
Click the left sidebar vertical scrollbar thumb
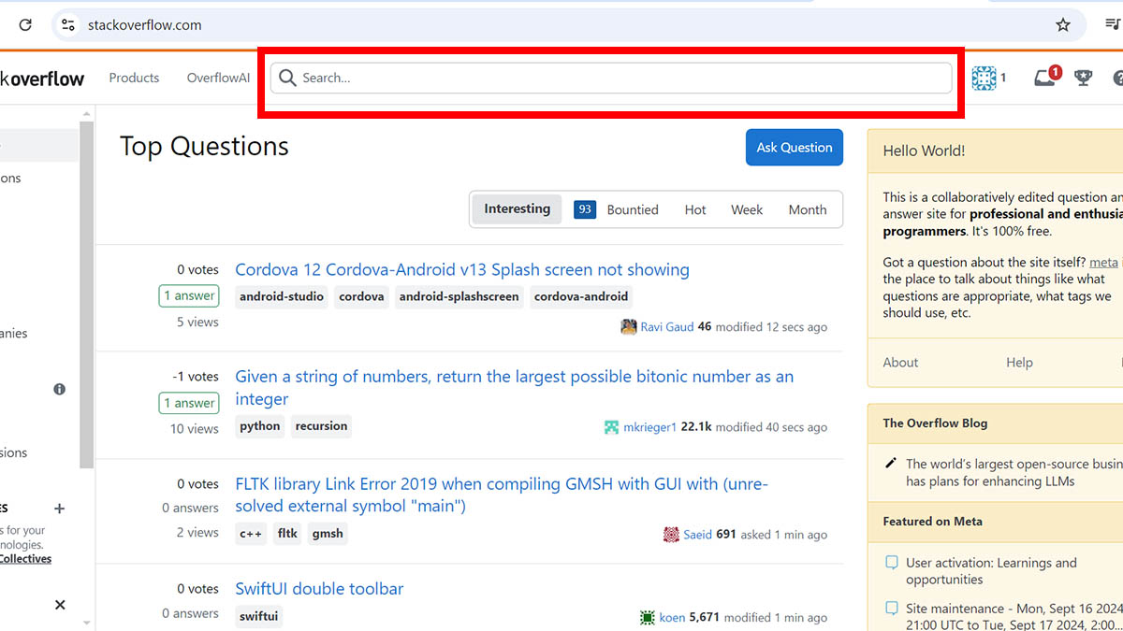click(87, 294)
